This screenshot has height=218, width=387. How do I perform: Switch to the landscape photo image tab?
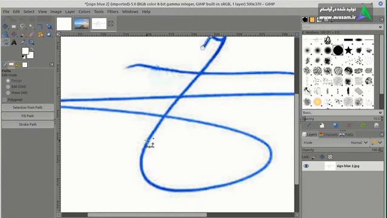[82, 24]
